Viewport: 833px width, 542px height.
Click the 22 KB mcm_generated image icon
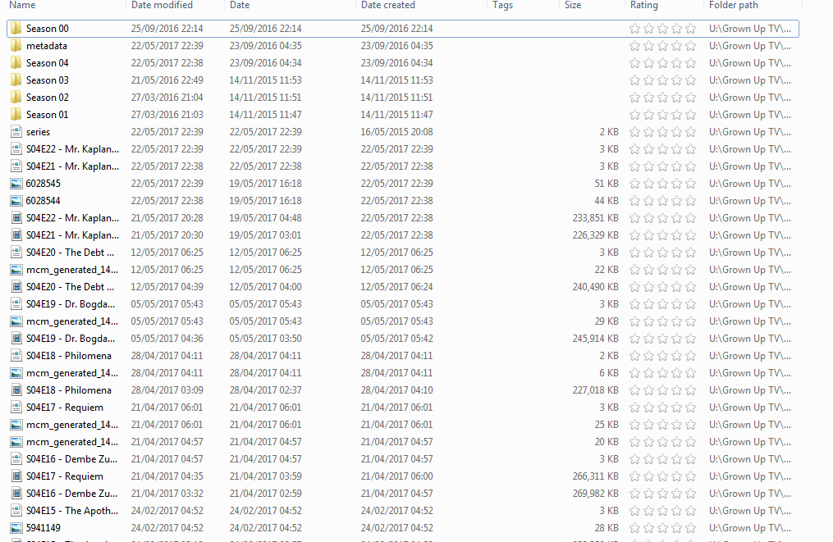point(16,270)
